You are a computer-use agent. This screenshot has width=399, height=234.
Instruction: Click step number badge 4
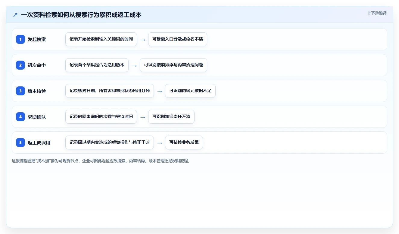pos(20,117)
